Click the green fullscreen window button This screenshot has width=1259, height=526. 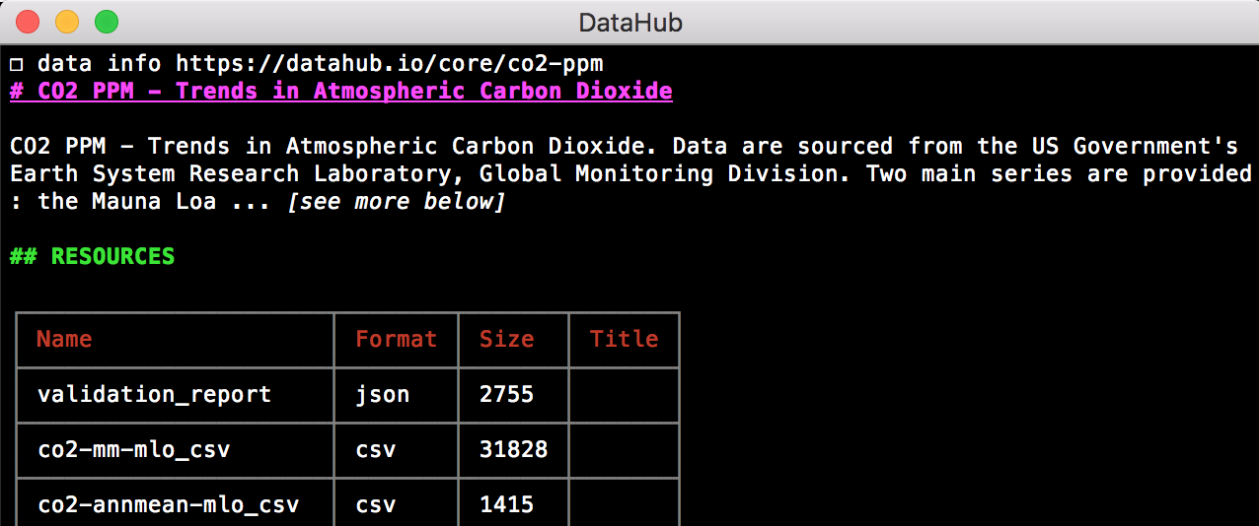tap(106, 22)
